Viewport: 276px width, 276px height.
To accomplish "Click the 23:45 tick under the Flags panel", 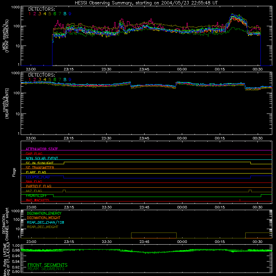I will click(144, 207).
